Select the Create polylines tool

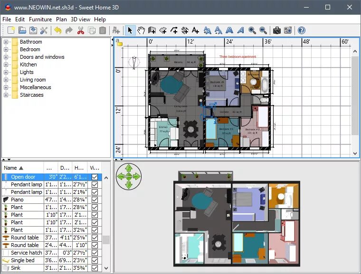(x=174, y=30)
